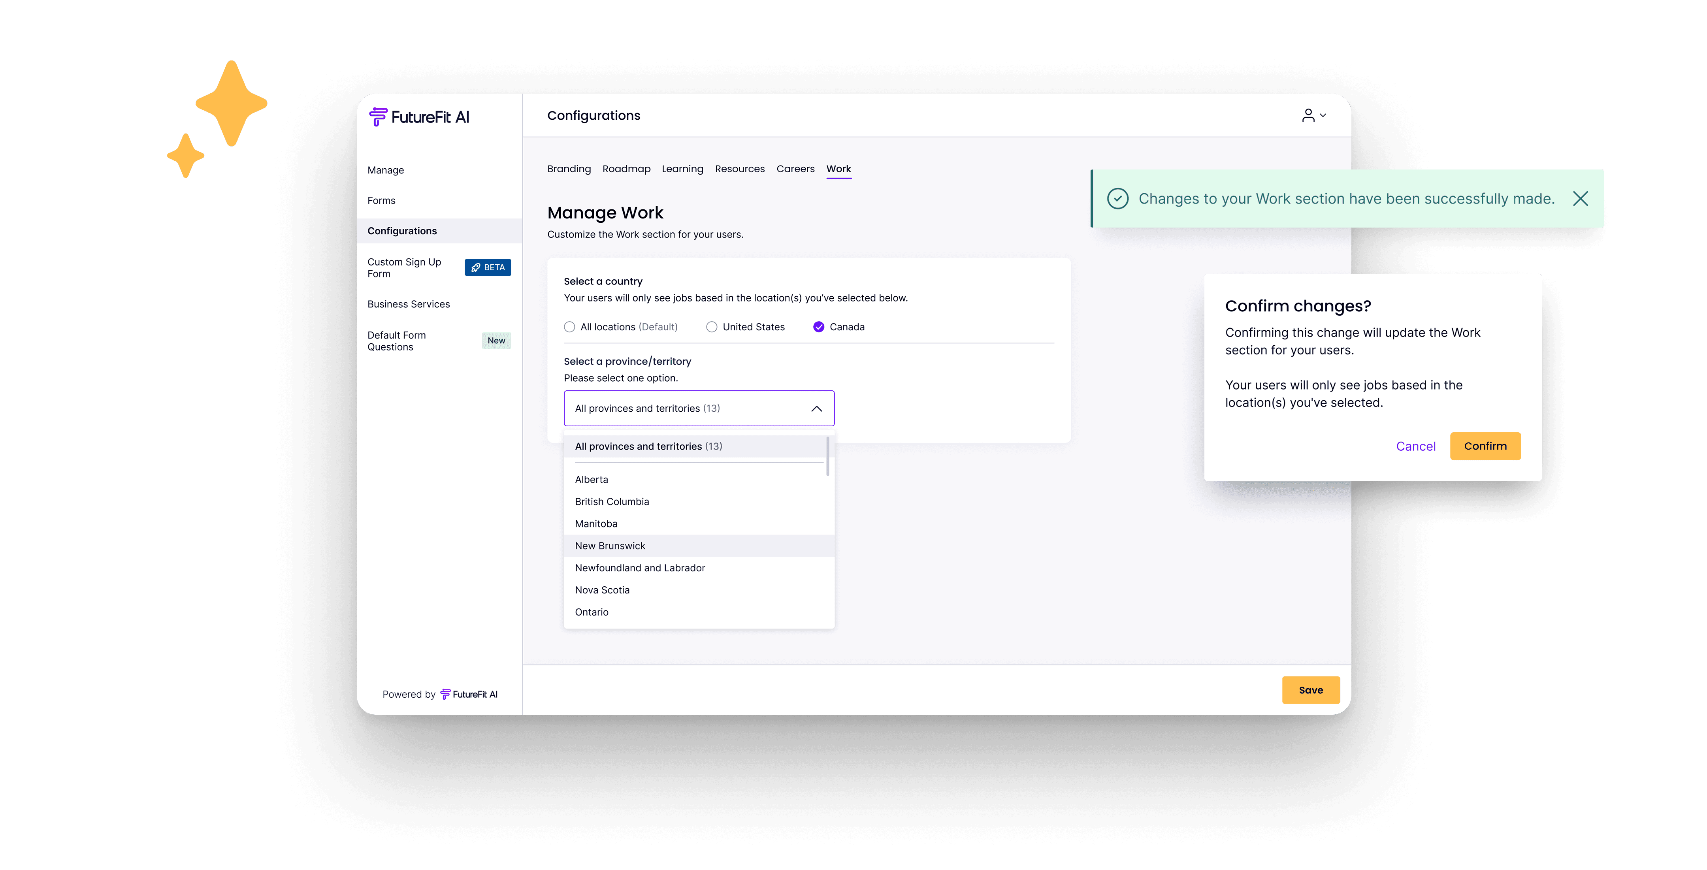This screenshot has width=1707, height=870.
Task: Click the FutureFit AI logo in the sidebar
Action: click(419, 117)
